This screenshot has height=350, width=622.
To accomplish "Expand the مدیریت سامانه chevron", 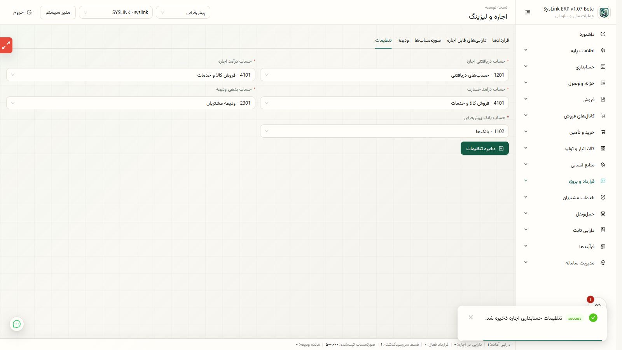I will click(526, 262).
